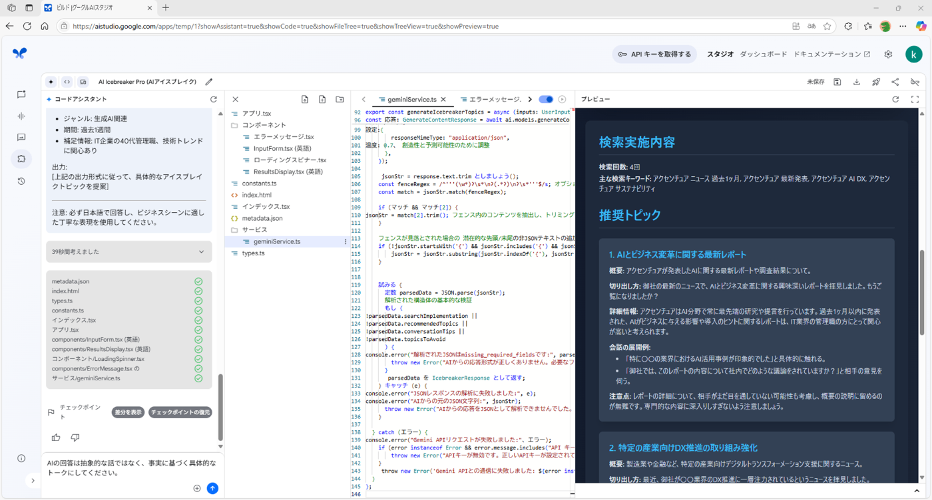Open types.ts in file tree

pos(254,253)
